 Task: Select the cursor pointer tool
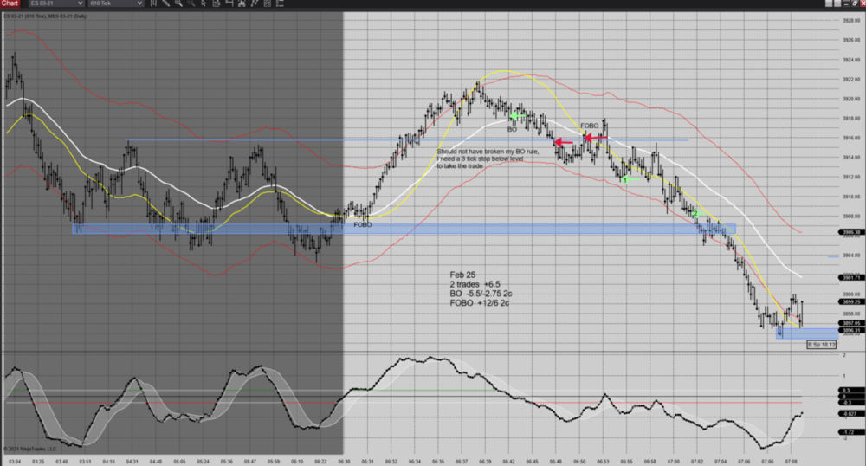(x=204, y=3)
